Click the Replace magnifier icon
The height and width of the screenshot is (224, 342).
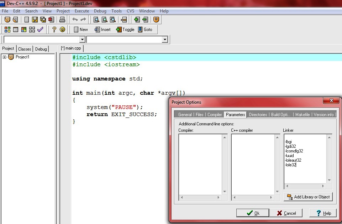coord(105,20)
